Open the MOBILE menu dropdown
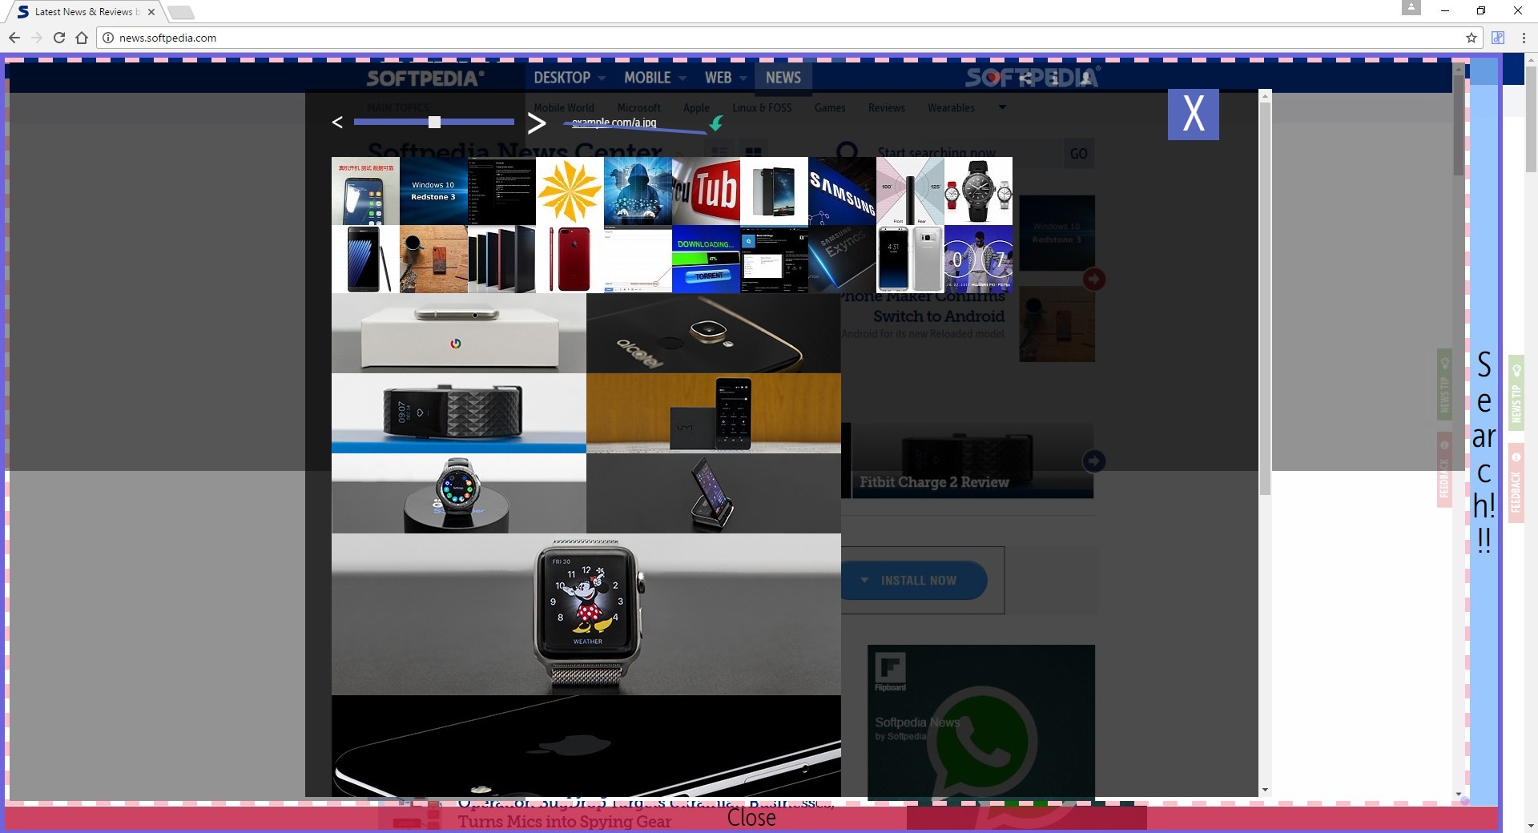Viewport: 1538px width, 833px height. [x=654, y=78]
